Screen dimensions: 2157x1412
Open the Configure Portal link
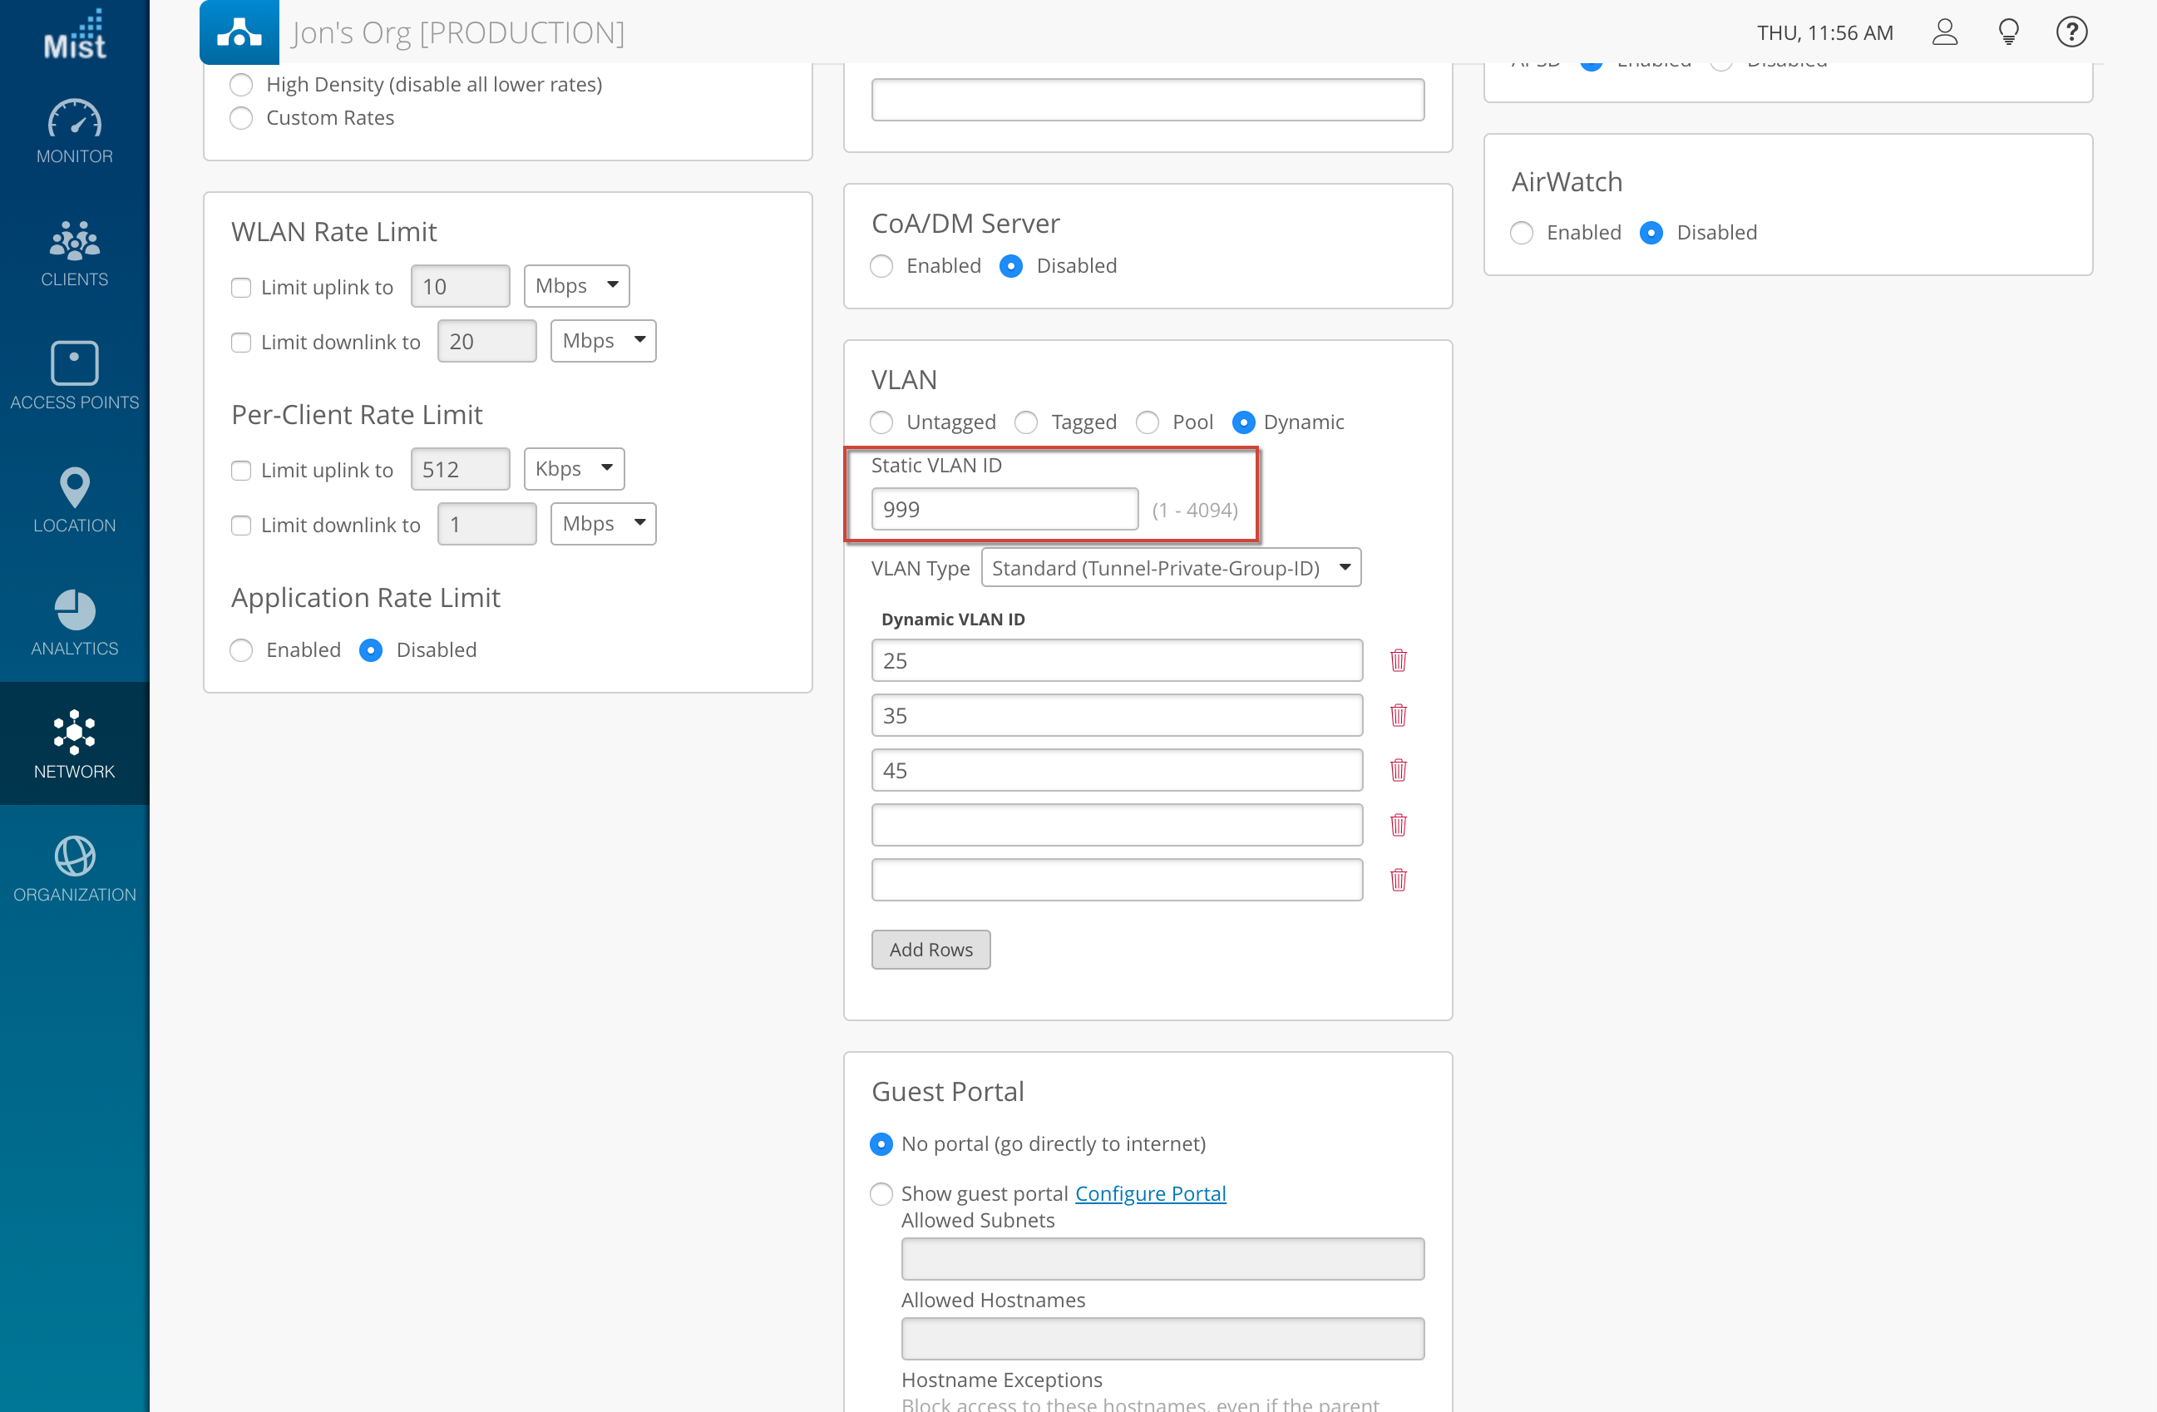pos(1149,1193)
